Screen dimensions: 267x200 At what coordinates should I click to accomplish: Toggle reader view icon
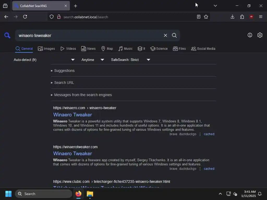pyautogui.click(x=198, y=17)
